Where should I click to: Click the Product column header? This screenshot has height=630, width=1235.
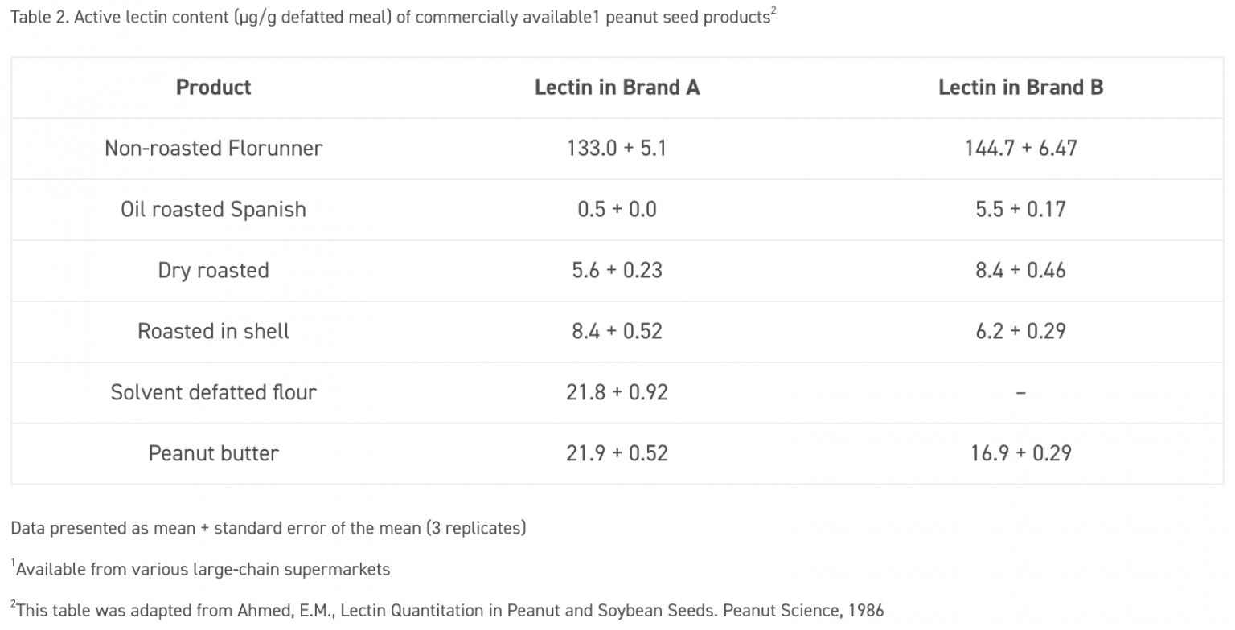213,88
